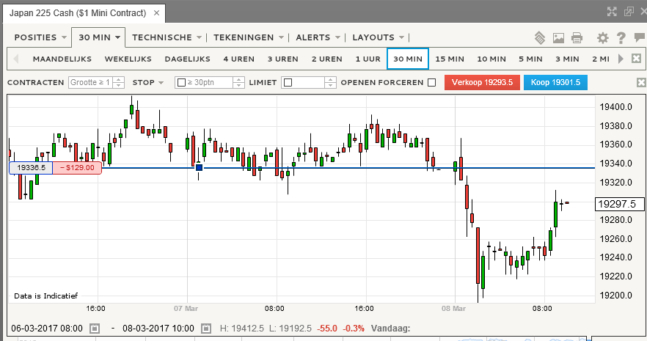Click current price tag 19297.5
The height and width of the screenshot is (341, 647).
click(x=619, y=204)
